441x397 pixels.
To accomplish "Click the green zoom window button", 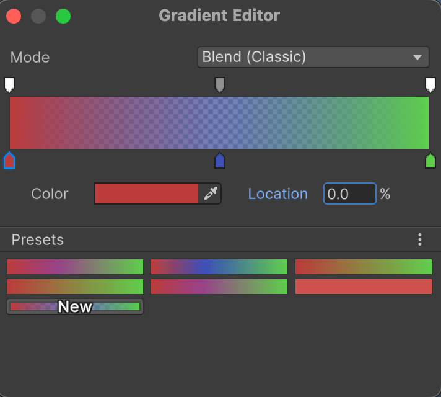I will 63,16.
